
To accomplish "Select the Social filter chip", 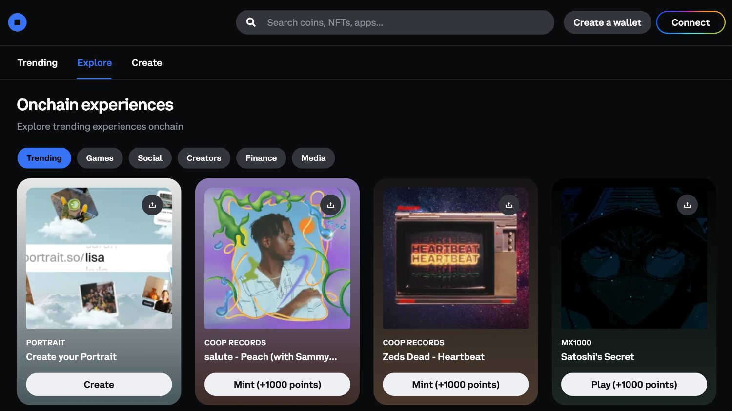I will (150, 158).
